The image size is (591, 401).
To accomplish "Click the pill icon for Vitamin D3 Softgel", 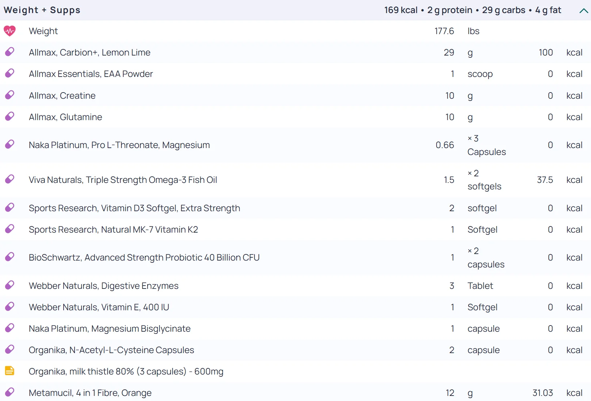I will coord(10,208).
